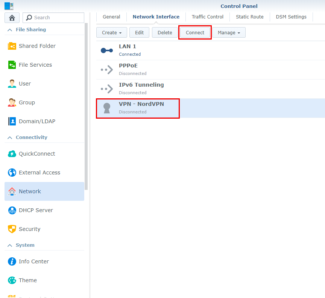This screenshot has height=298, width=325.
Task: Collapse the System section
Action: pos(10,245)
